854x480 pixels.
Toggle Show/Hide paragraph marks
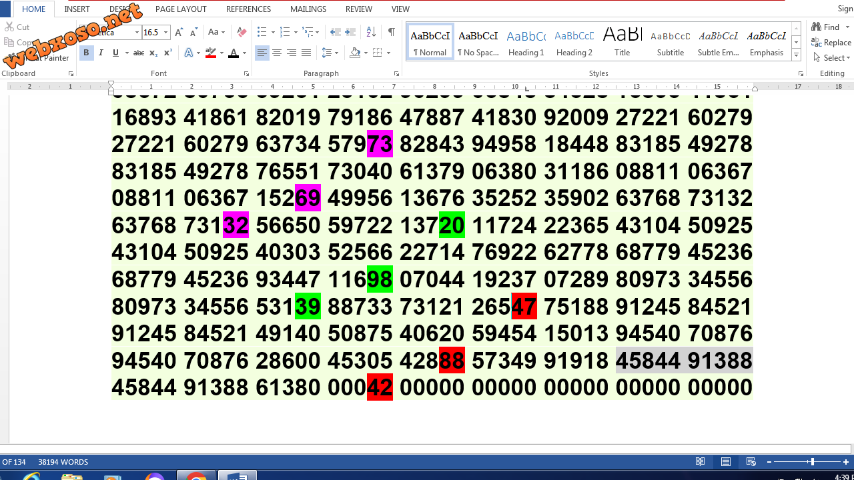coord(392,32)
